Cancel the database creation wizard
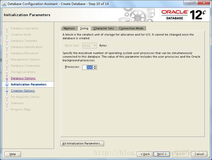 coord(199,154)
